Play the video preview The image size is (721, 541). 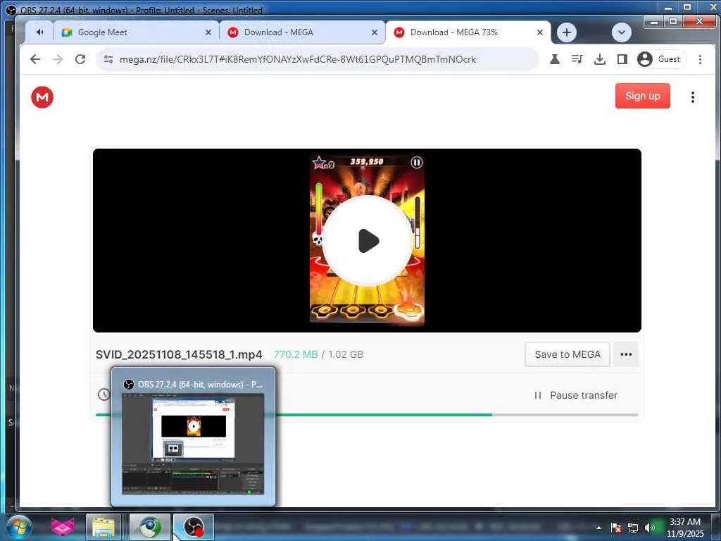[368, 240]
